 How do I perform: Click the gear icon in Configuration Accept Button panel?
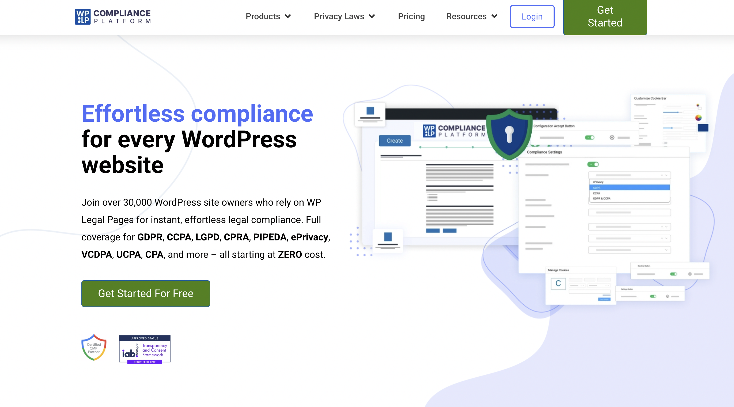612,137
